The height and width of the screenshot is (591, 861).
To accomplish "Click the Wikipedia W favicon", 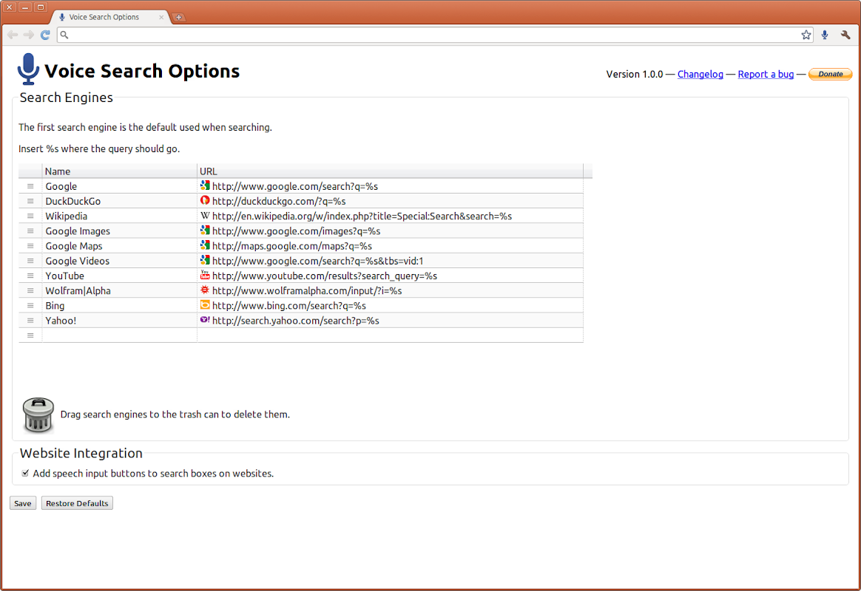I will coord(205,216).
